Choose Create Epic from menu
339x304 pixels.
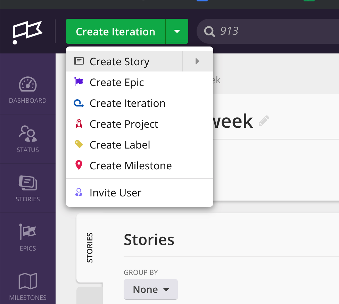139,82
